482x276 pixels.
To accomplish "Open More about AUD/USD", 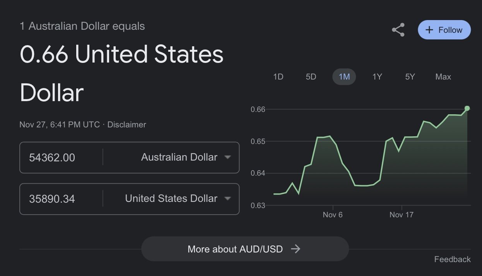I will pyautogui.click(x=245, y=249).
